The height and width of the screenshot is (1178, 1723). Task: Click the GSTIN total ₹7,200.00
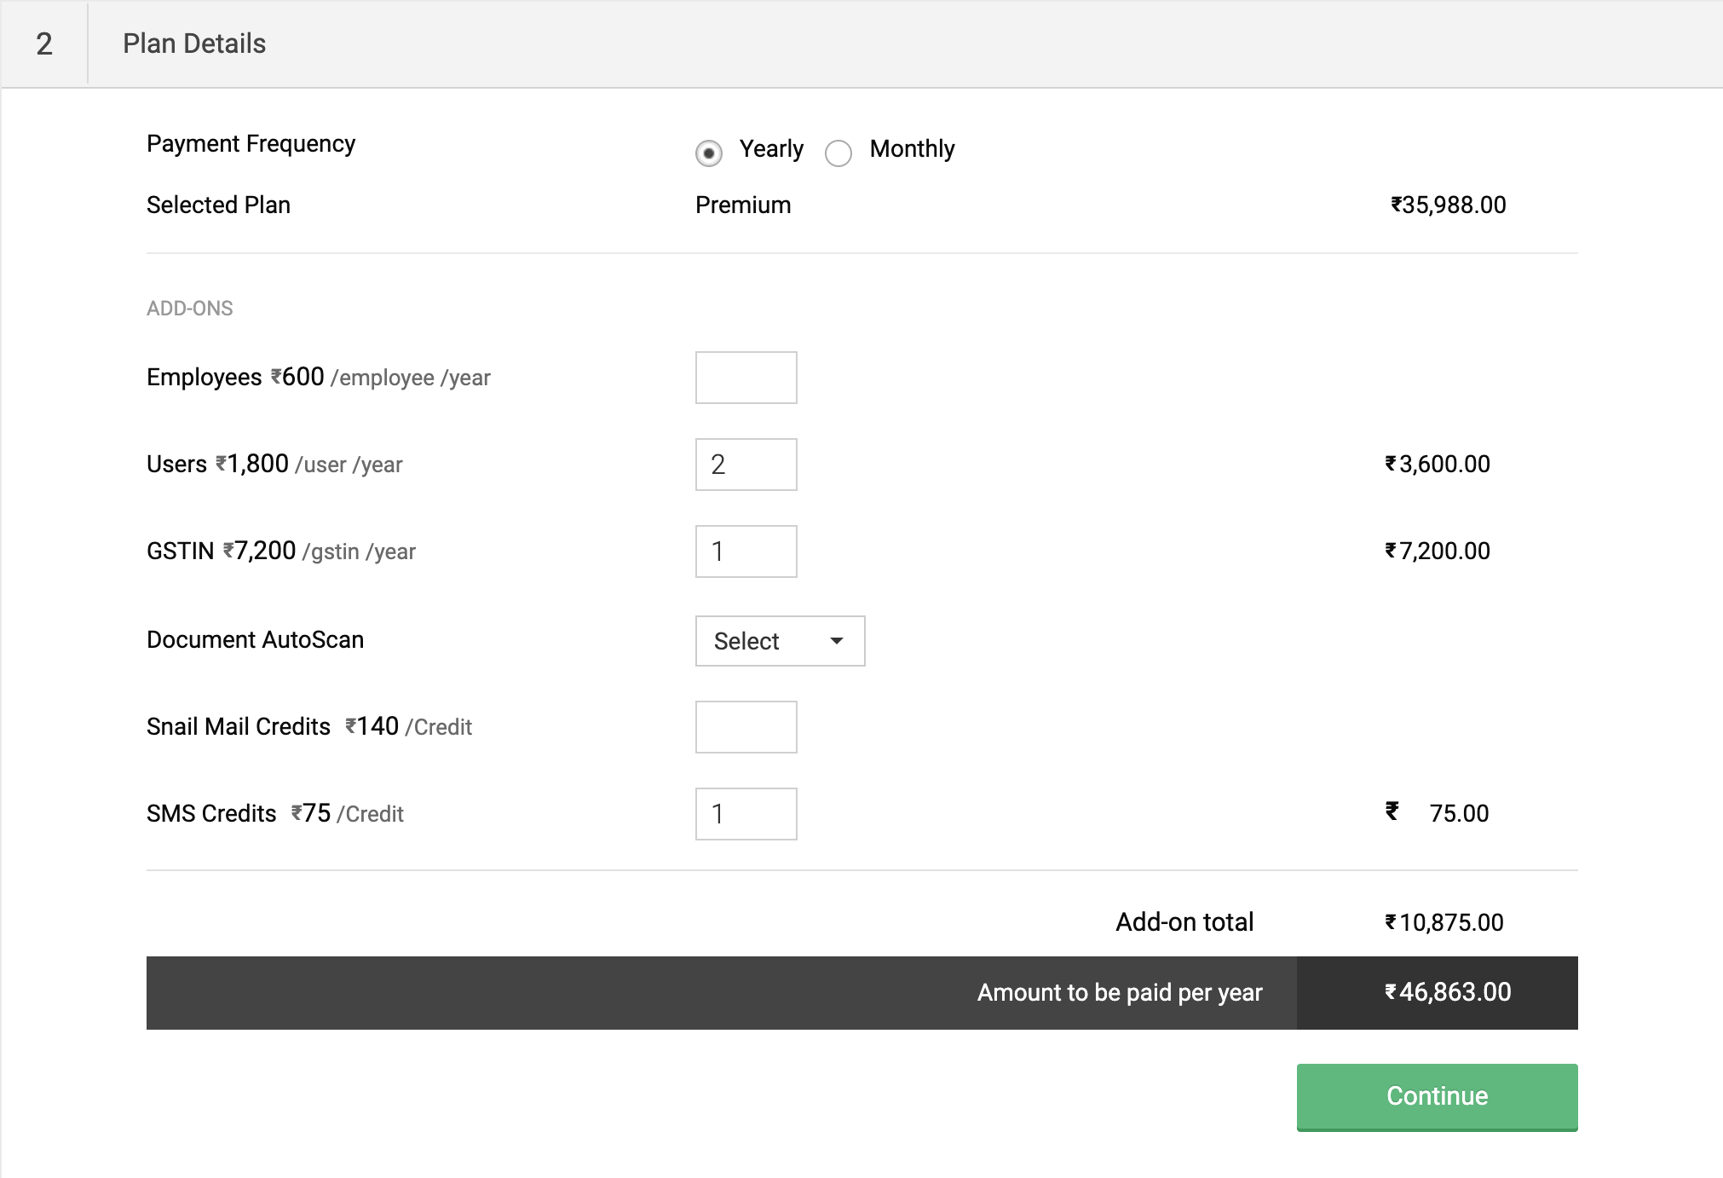1438,551
